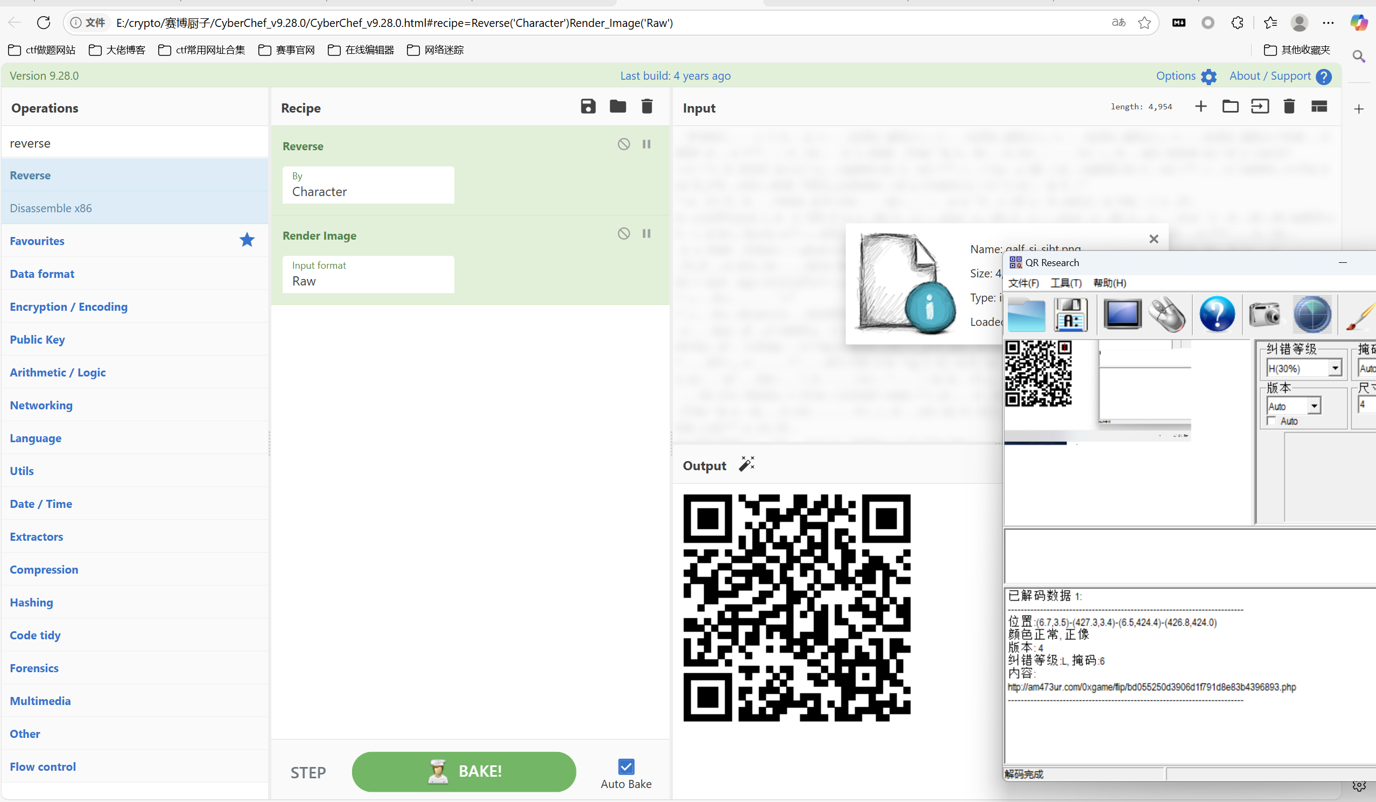Select Disassemble x86 search result
Image resolution: width=1376 pixels, height=802 pixels.
[135, 207]
